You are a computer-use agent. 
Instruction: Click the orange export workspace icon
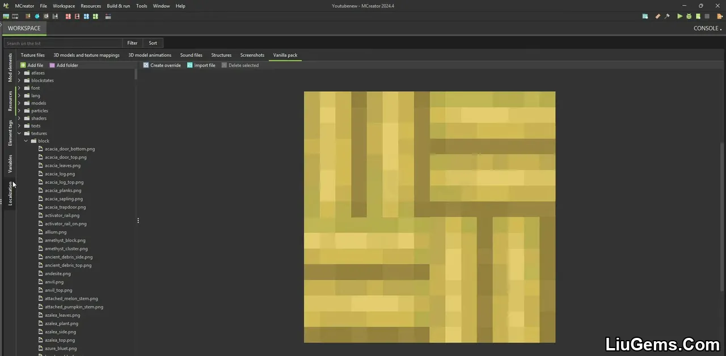tap(720, 16)
